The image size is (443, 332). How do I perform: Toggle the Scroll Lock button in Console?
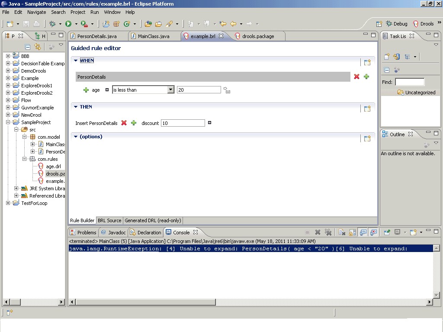(x=352, y=232)
